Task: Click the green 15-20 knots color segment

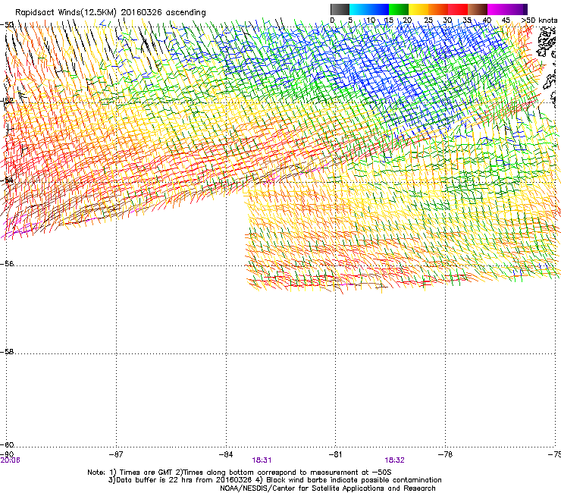Action: [399, 9]
